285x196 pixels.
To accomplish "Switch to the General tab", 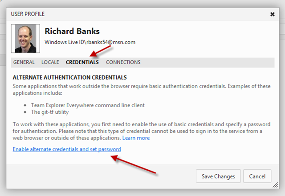I will tap(24, 62).
